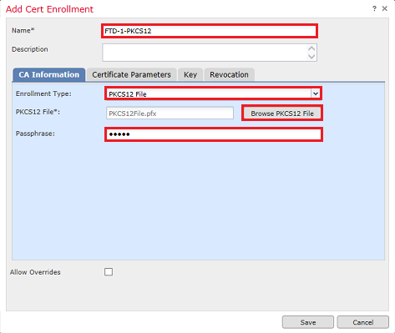Viewport: 395px width, 333px height.
Task: Click the 'Add Cert Enrollment' dialog title
Action: (49, 9)
